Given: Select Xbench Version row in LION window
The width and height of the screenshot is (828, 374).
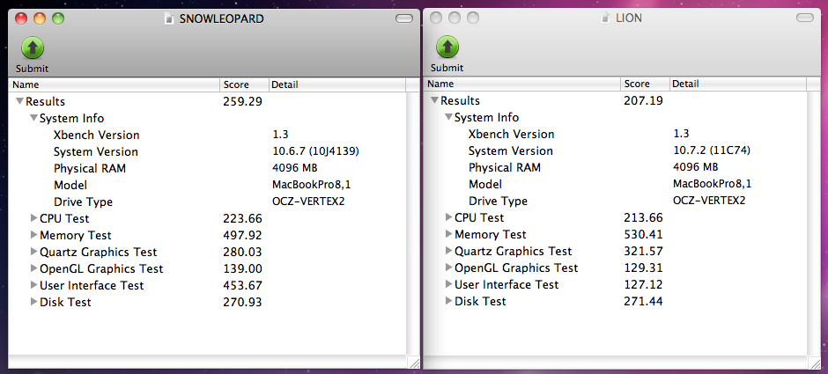Looking at the screenshot, I should (615, 134).
